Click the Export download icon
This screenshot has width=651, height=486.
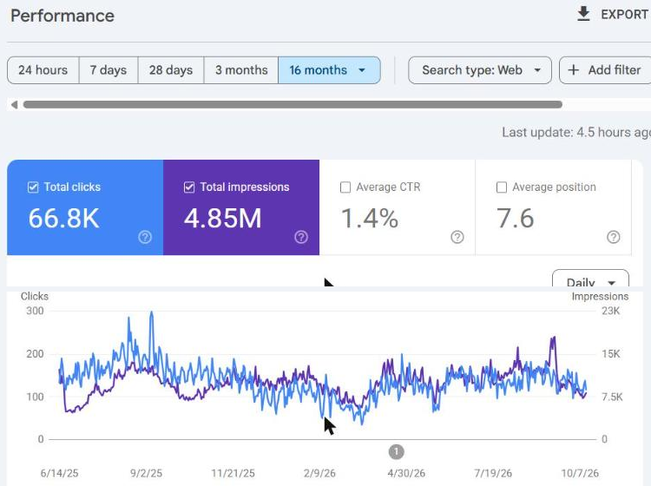pos(583,14)
